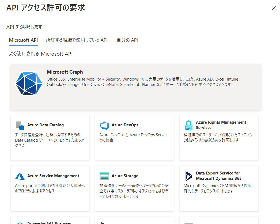Switch to the Microsoft API tab

click(23, 40)
